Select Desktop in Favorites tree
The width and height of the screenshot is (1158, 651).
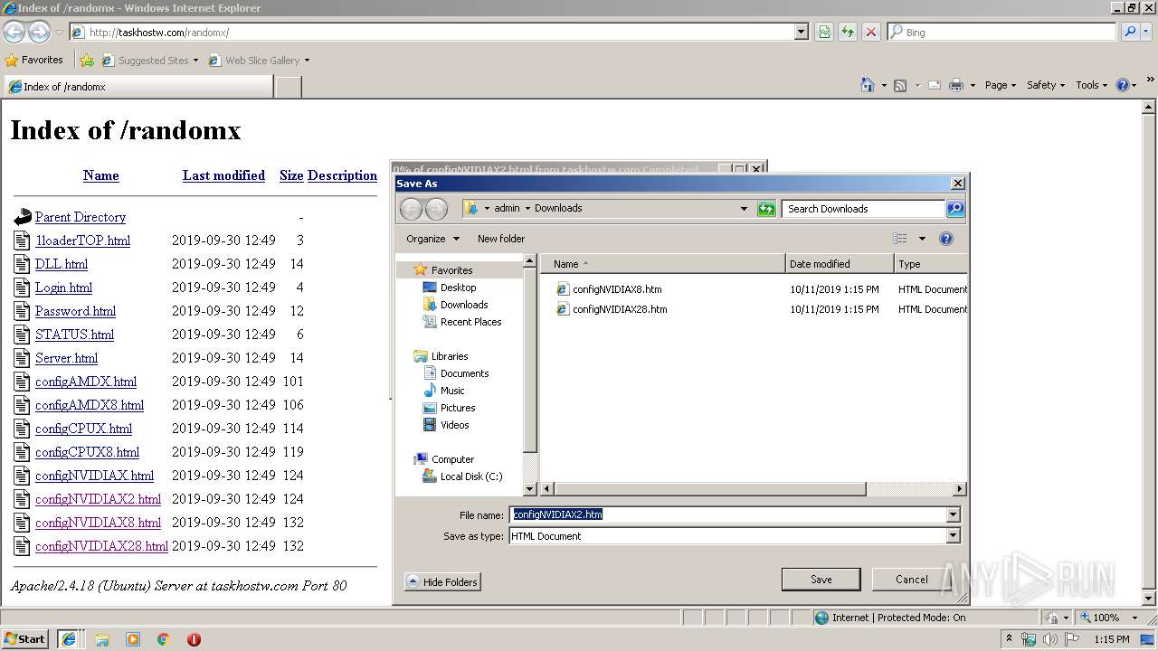458,288
